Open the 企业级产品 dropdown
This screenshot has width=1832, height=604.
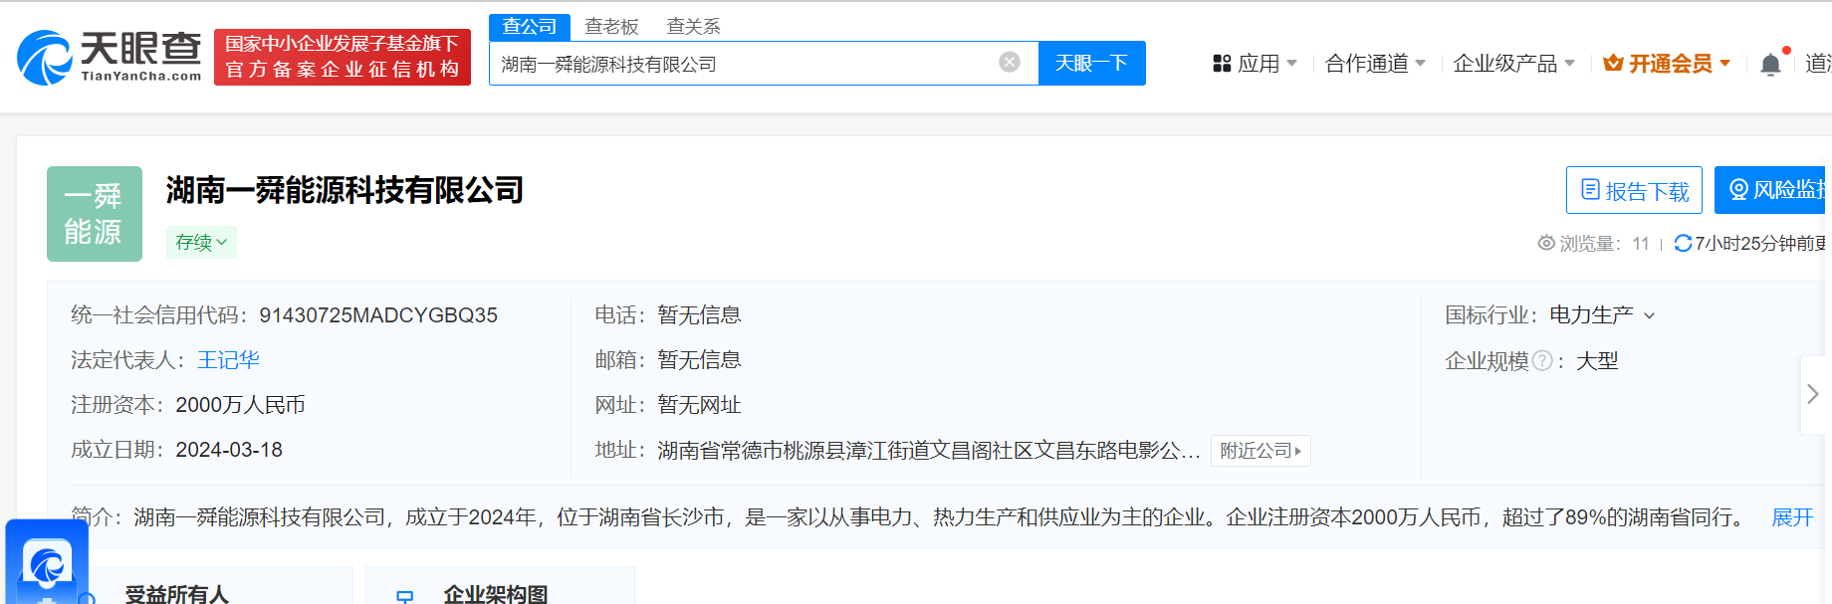click(x=1513, y=64)
